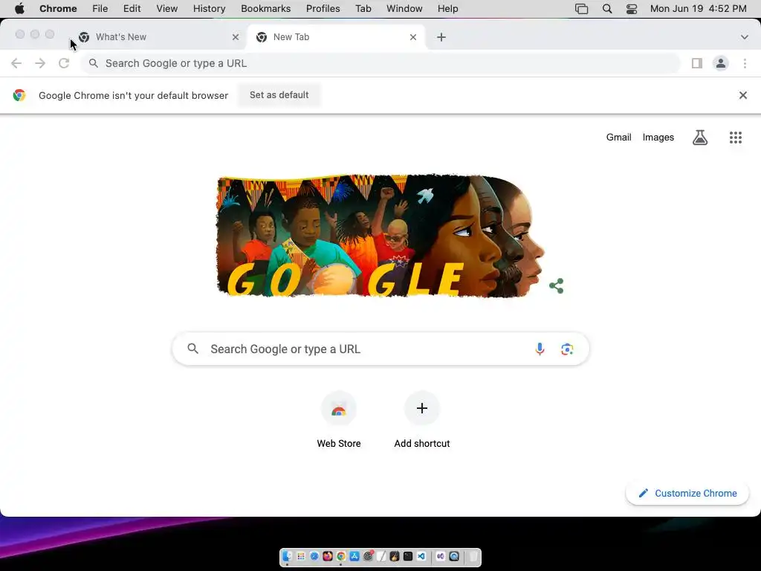Open the Chrome application menu
The image size is (761, 571).
(x=58, y=9)
